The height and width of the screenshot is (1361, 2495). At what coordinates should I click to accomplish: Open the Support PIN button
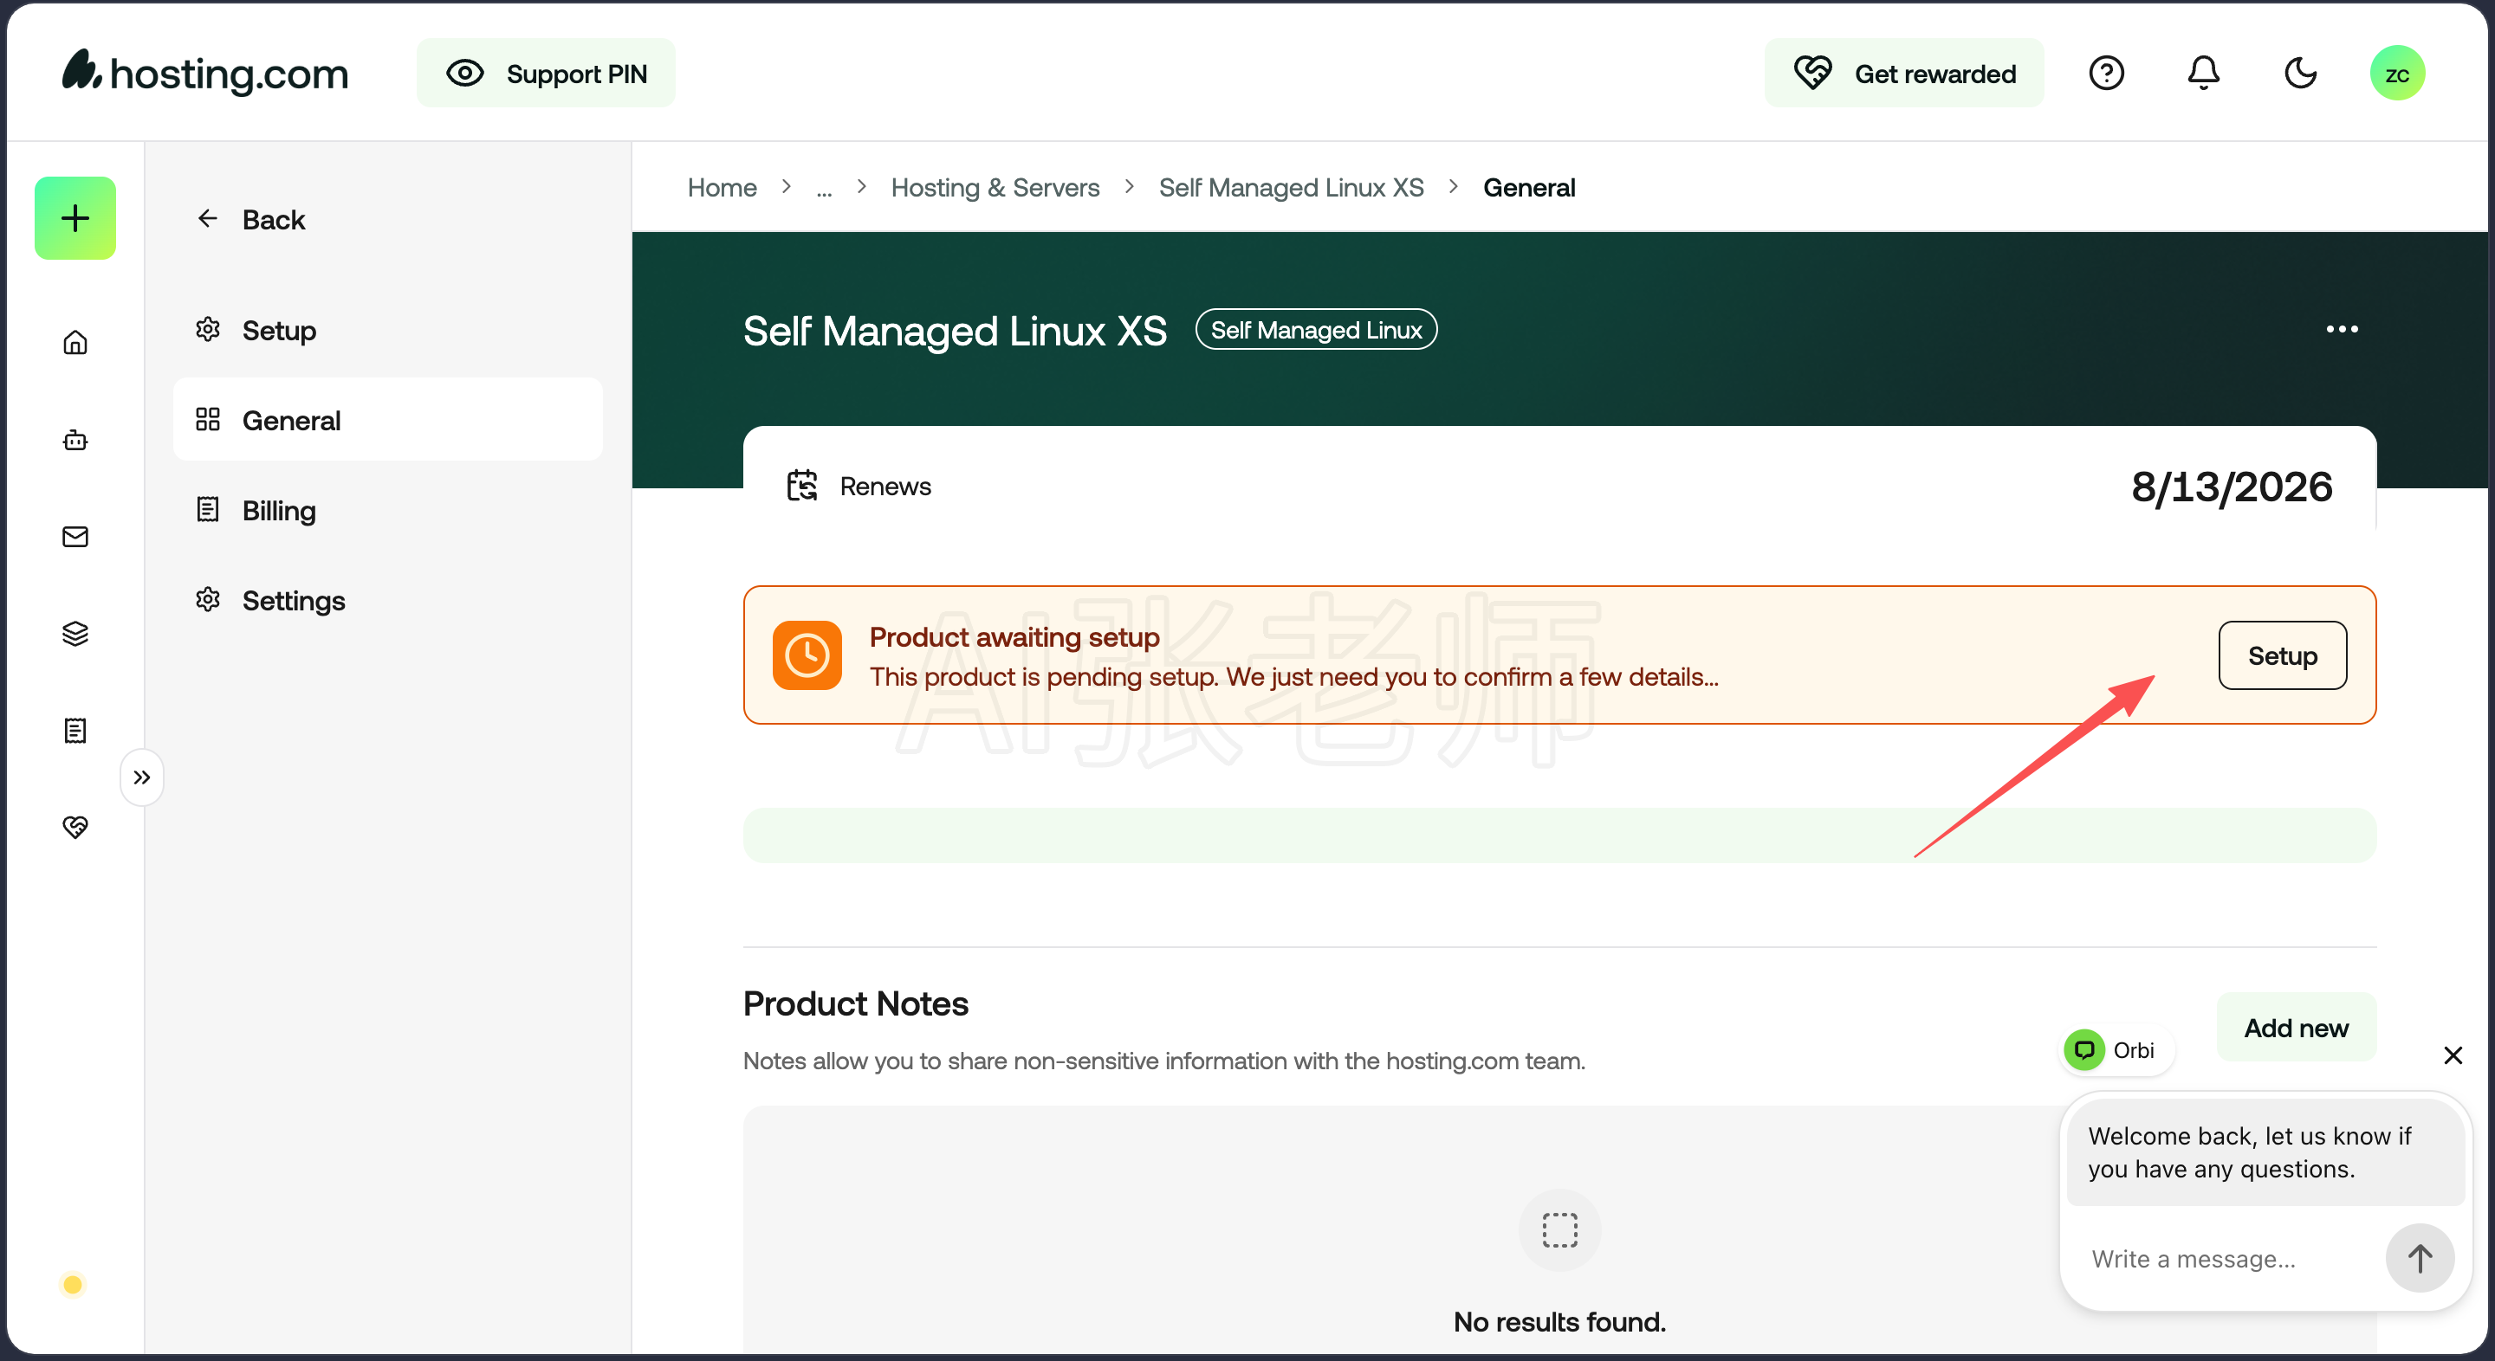tap(547, 74)
